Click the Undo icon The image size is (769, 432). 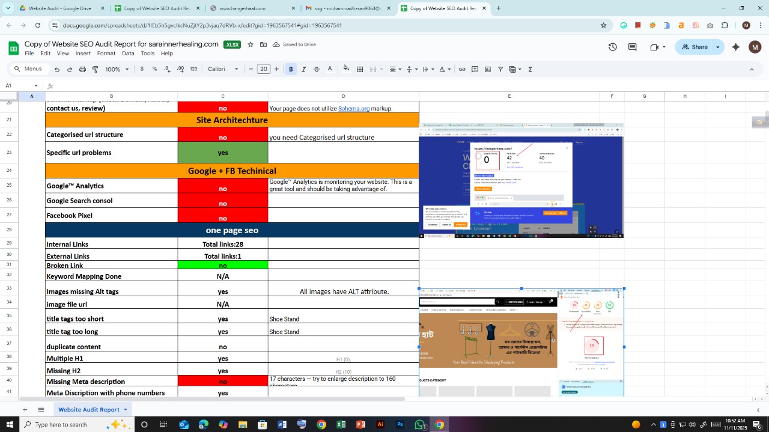[57, 68]
